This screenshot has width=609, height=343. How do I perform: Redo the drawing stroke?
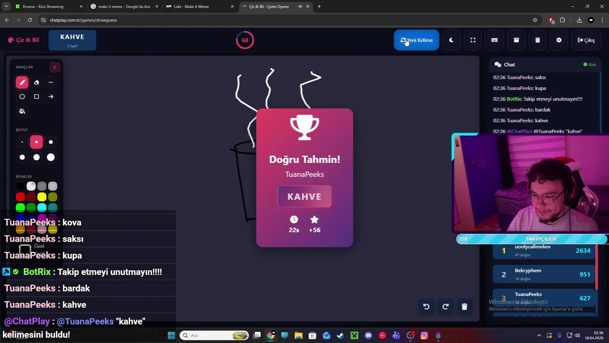[445, 307]
